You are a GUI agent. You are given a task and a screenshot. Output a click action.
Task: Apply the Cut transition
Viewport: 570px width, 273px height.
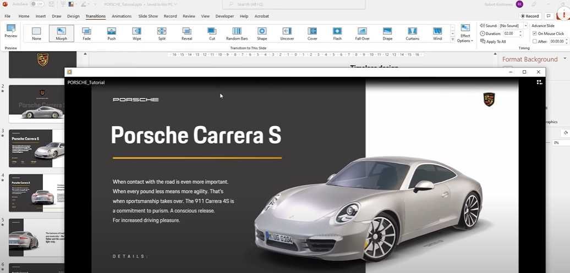coord(212,34)
